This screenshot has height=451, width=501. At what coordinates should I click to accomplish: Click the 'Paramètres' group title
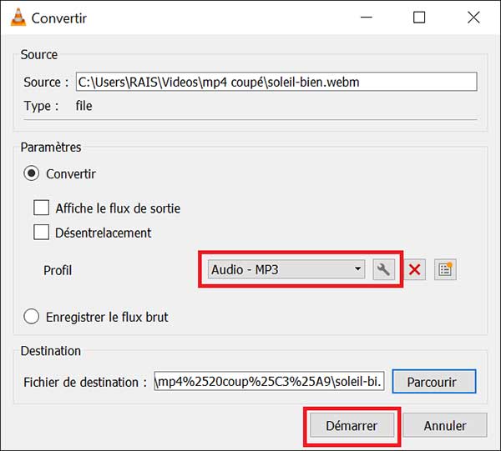click(x=51, y=148)
